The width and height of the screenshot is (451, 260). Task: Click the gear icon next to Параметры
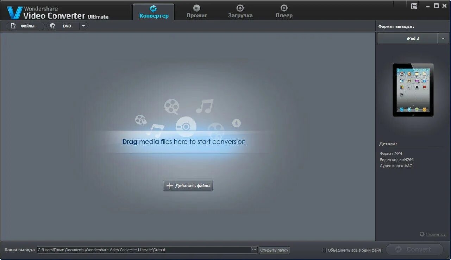pos(422,234)
